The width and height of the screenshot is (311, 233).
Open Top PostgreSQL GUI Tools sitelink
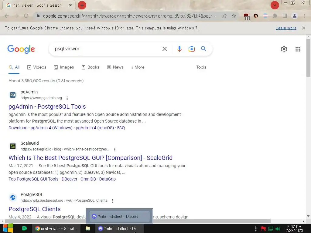pyautogui.click(x=33, y=179)
